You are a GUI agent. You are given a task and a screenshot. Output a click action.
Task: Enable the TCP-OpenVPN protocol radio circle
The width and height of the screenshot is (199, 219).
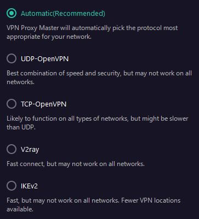pyautogui.click(x=12, y=104)
